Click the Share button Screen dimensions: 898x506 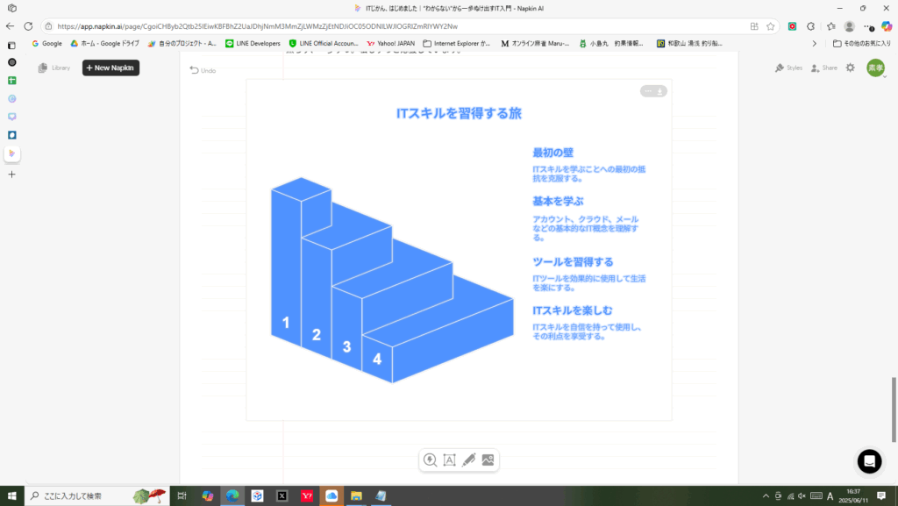point(823,68)
